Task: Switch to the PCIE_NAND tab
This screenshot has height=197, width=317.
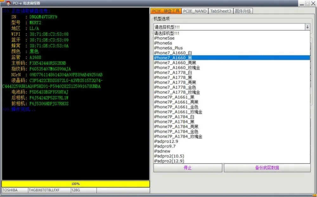Action: 195,10
